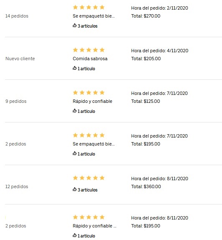Expand 'Se empaquetó bie...' in $195.00 7/11 row

click(x=93, y=144)
